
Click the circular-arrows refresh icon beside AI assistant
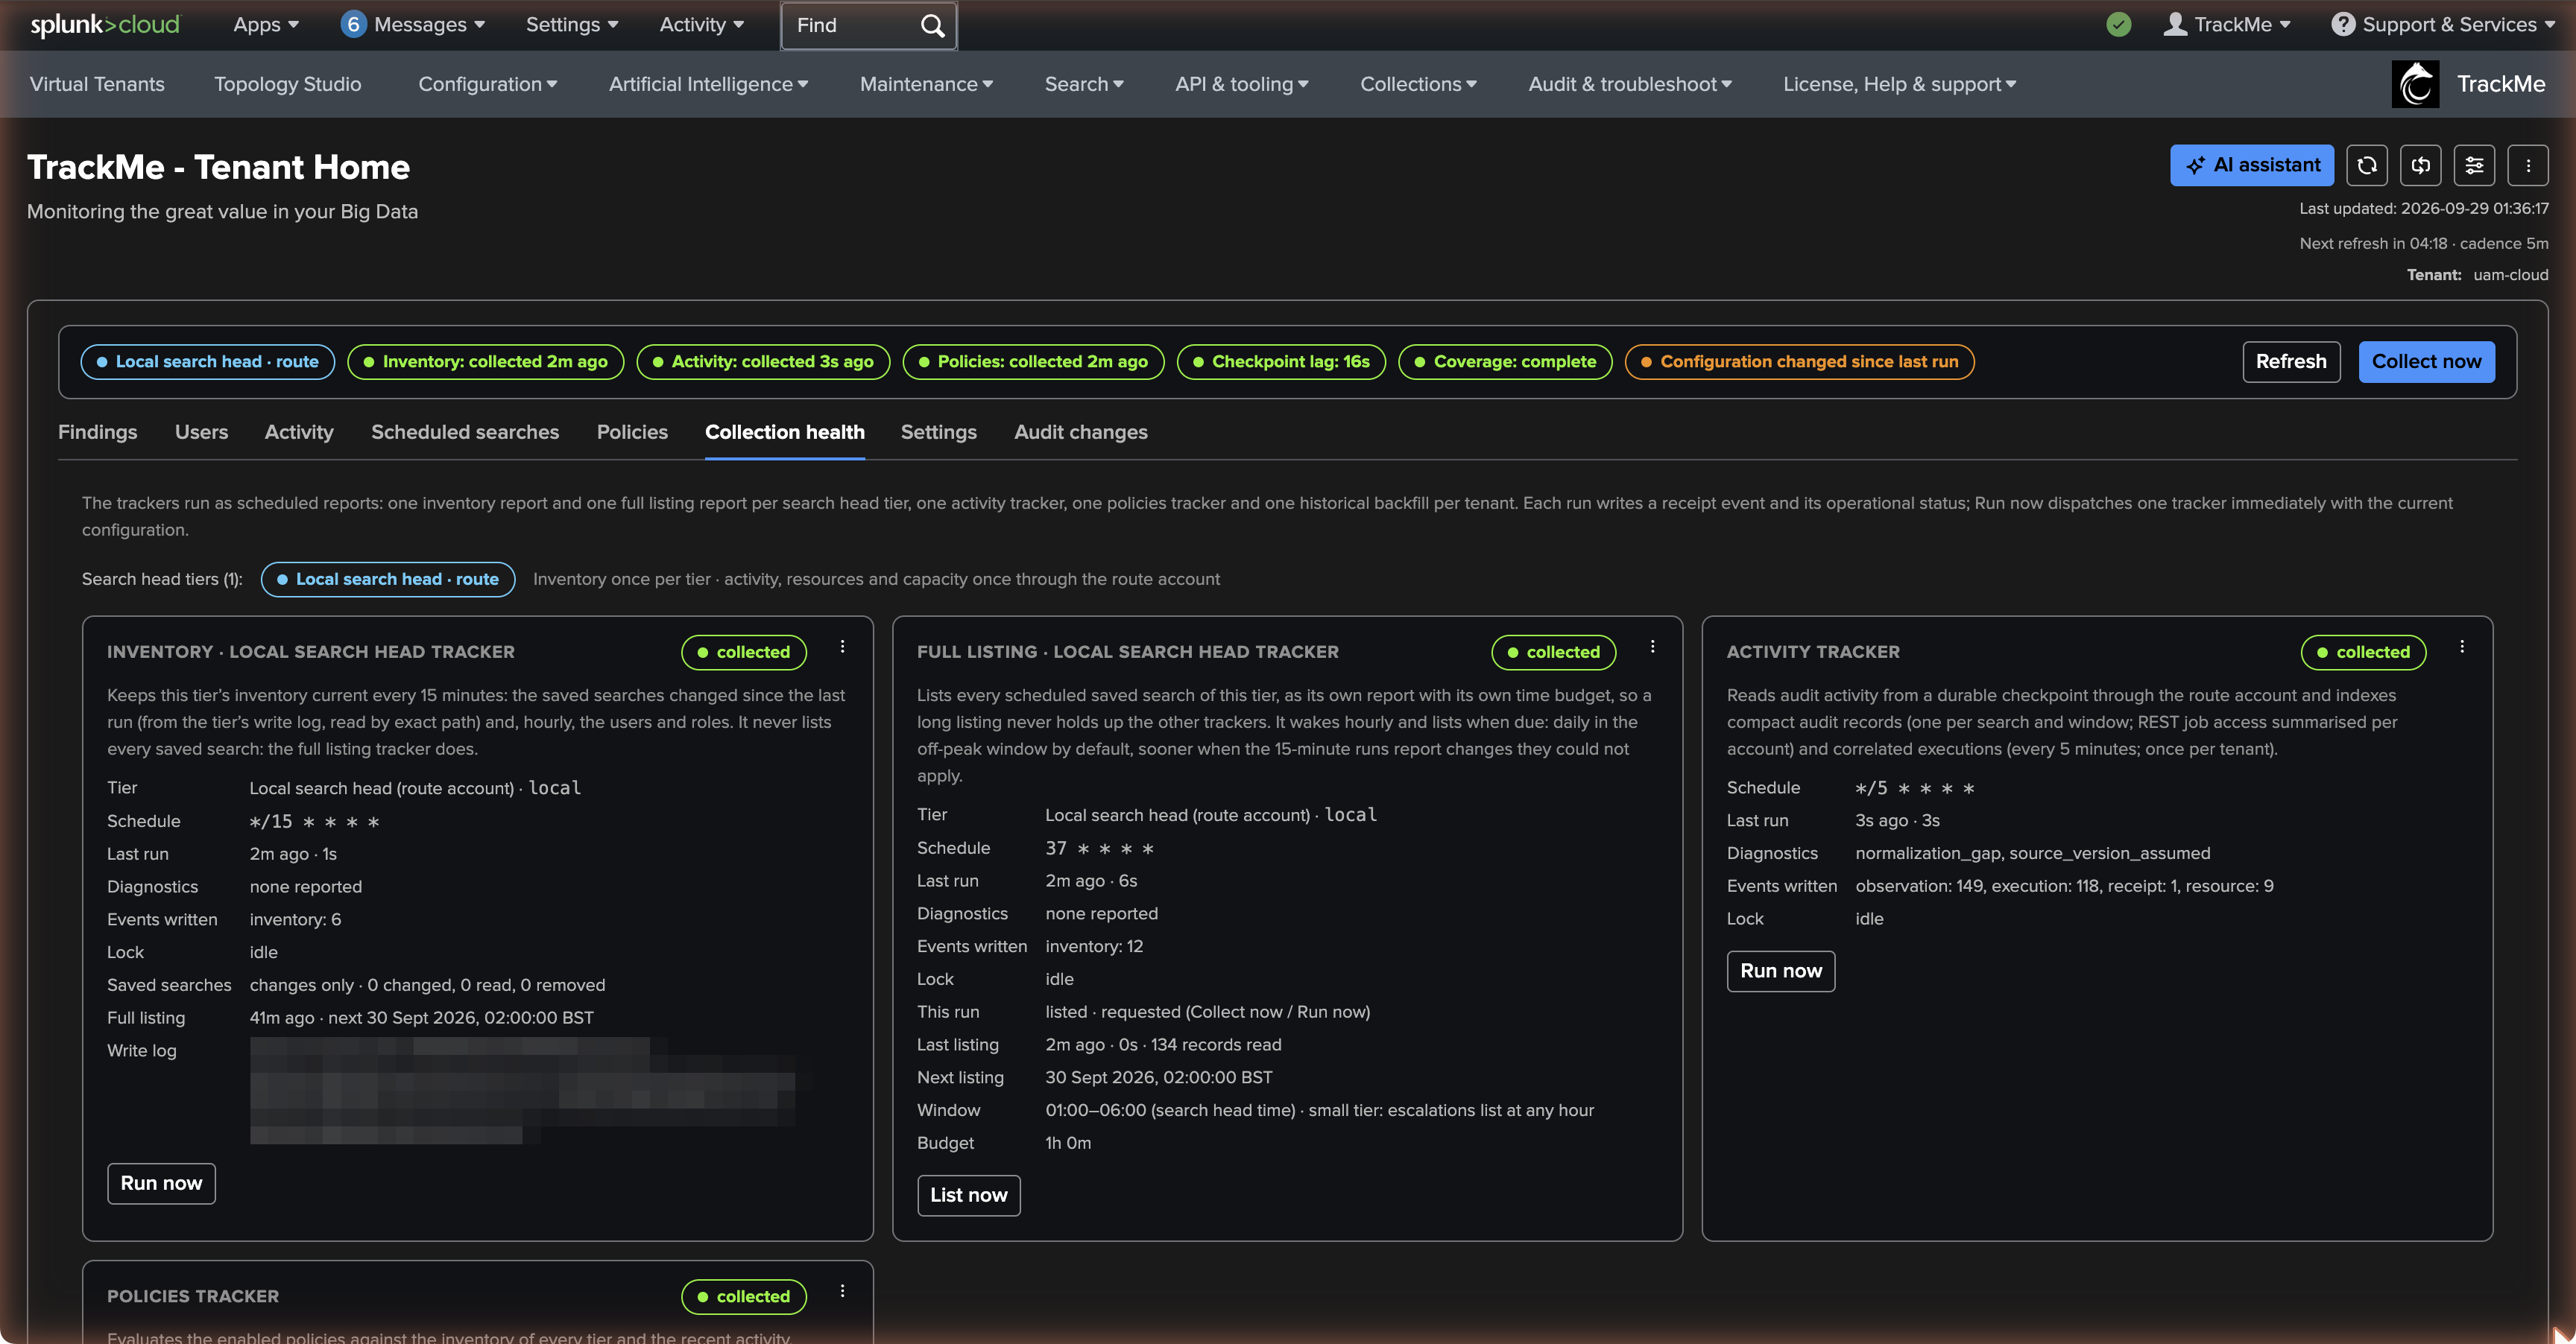pyautogui.click(x=2366, y=165)
